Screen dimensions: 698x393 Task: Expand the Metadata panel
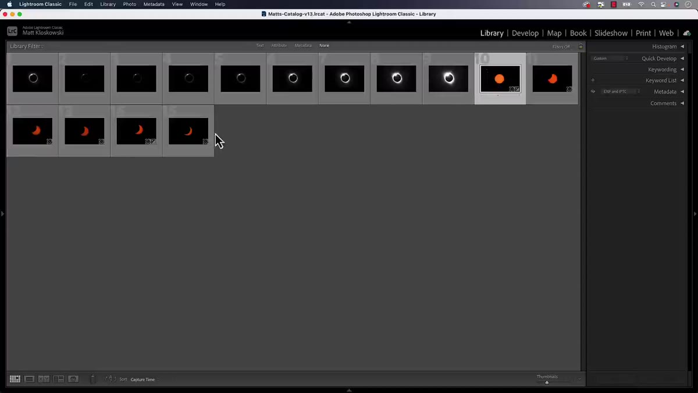coord(668,91)
